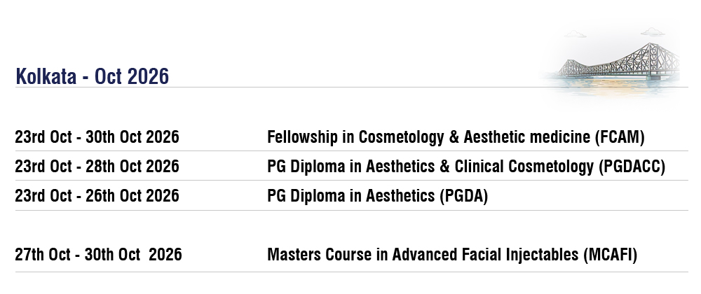Click the (MCAFI) abbreviation
The width and height of the screenshot is (701, 294).
tap(611, 255)
